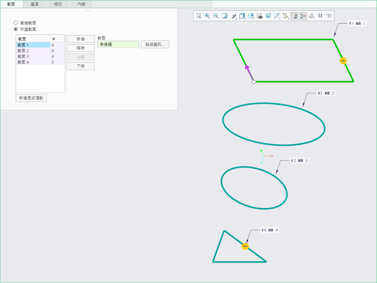Click the Zoom In magnifier icon
The height and width of the screenshot is (283, 377).
click(x=207, y=16)
